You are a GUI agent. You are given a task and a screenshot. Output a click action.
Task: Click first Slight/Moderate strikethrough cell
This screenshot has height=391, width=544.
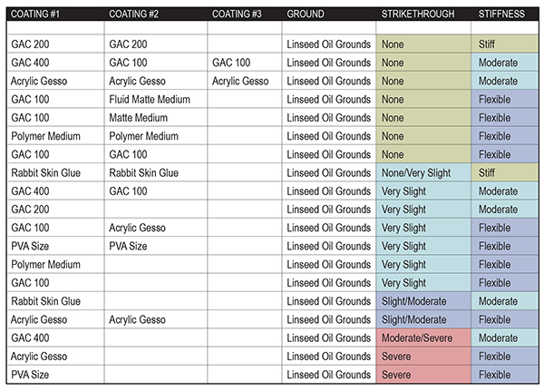[423, 301]
